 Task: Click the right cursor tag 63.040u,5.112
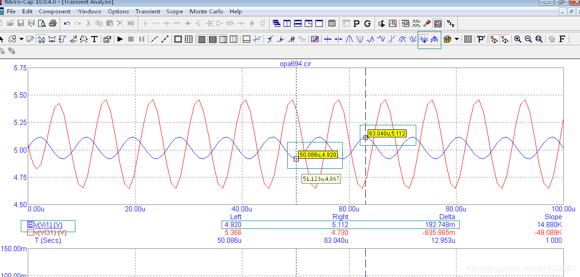click(x=387, y=134)
